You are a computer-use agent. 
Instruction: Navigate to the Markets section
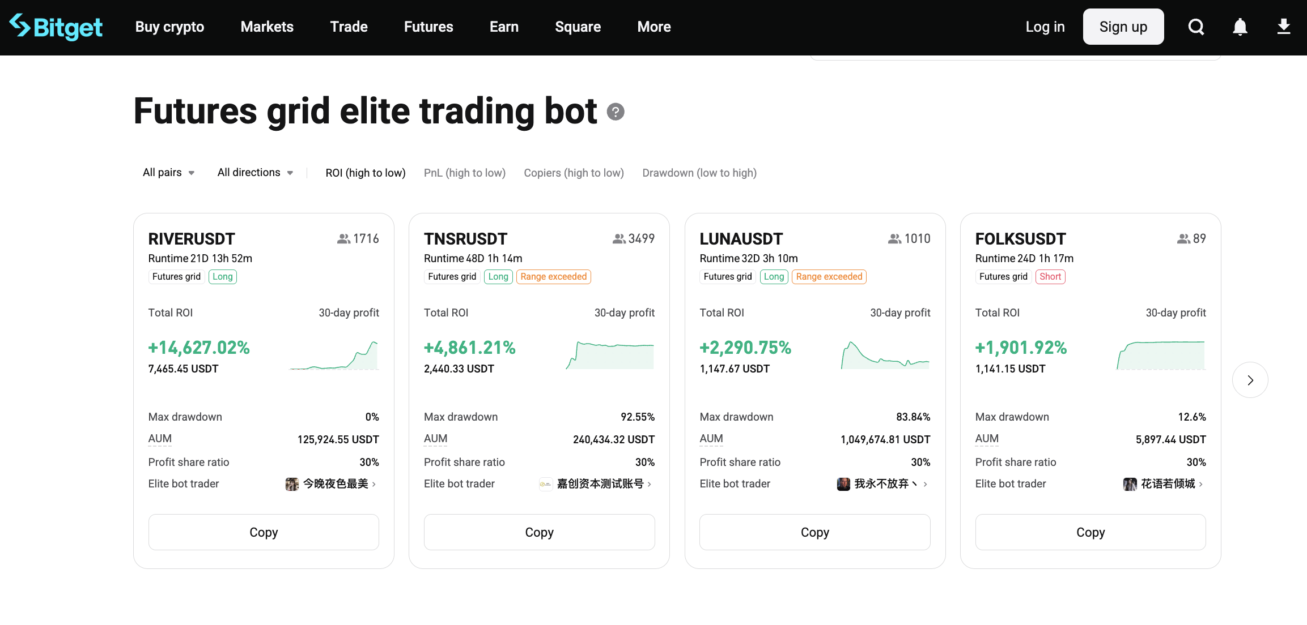(x=266, y=26)
